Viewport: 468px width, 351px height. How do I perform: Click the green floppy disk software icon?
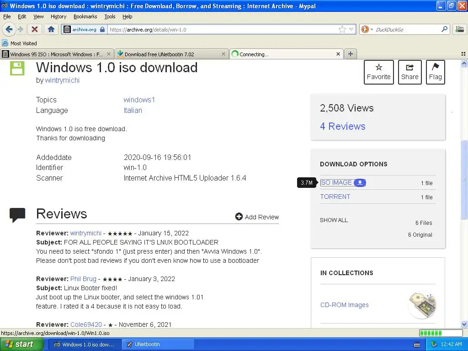(x=17, y=68)
